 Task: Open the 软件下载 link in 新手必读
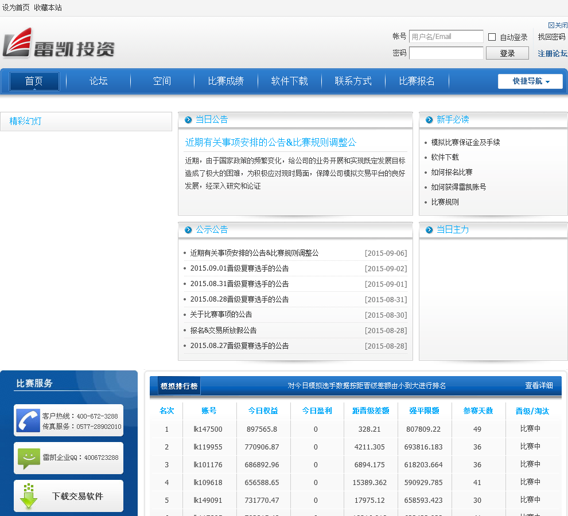[445, 157]
